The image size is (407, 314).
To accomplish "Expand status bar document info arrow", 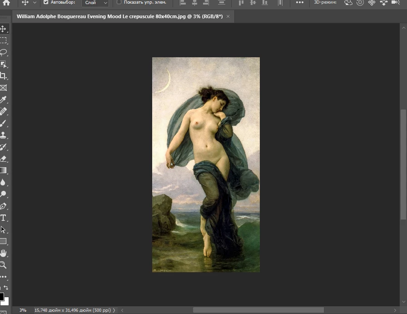I will point(114,310).
